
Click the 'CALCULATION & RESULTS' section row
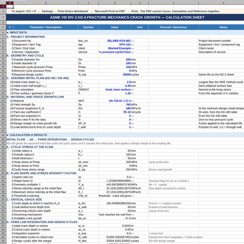coord(125,135)
